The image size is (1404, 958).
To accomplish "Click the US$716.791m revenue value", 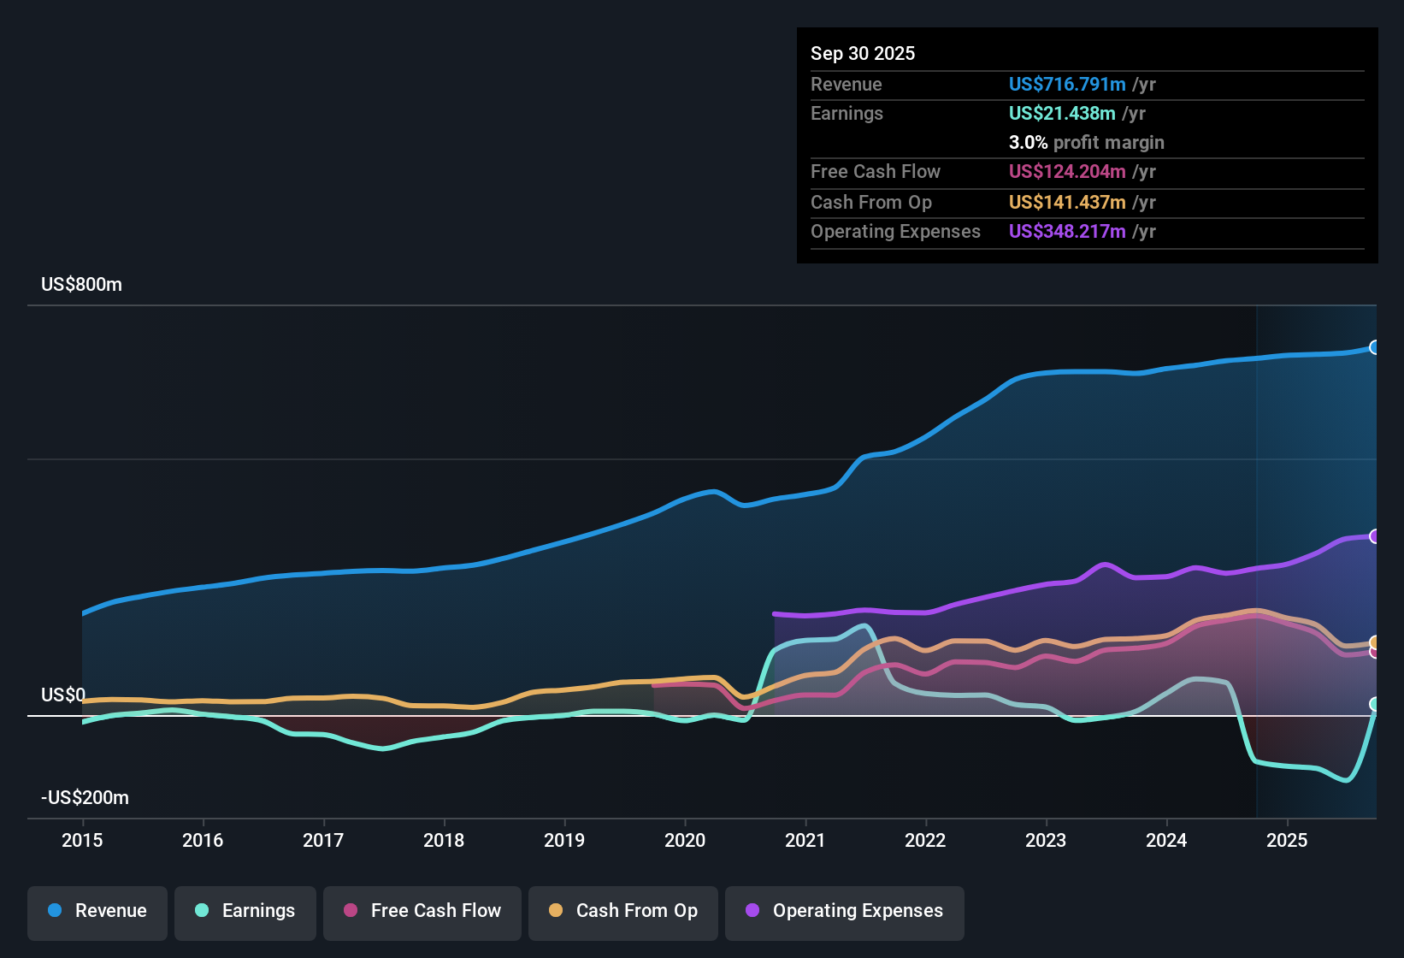I will coord(1066,85).
